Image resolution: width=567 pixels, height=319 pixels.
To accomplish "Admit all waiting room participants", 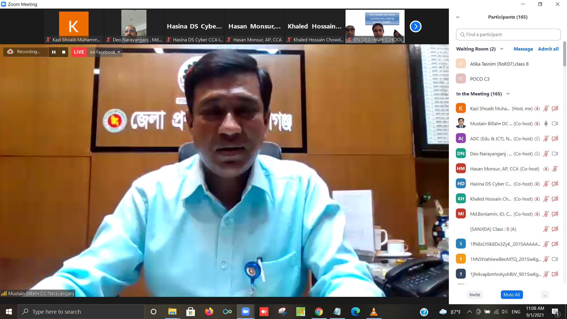I will click(548, 49).
